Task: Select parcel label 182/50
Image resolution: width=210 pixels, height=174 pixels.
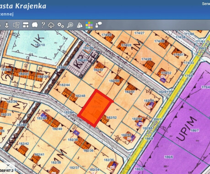Action: (114, 81)
